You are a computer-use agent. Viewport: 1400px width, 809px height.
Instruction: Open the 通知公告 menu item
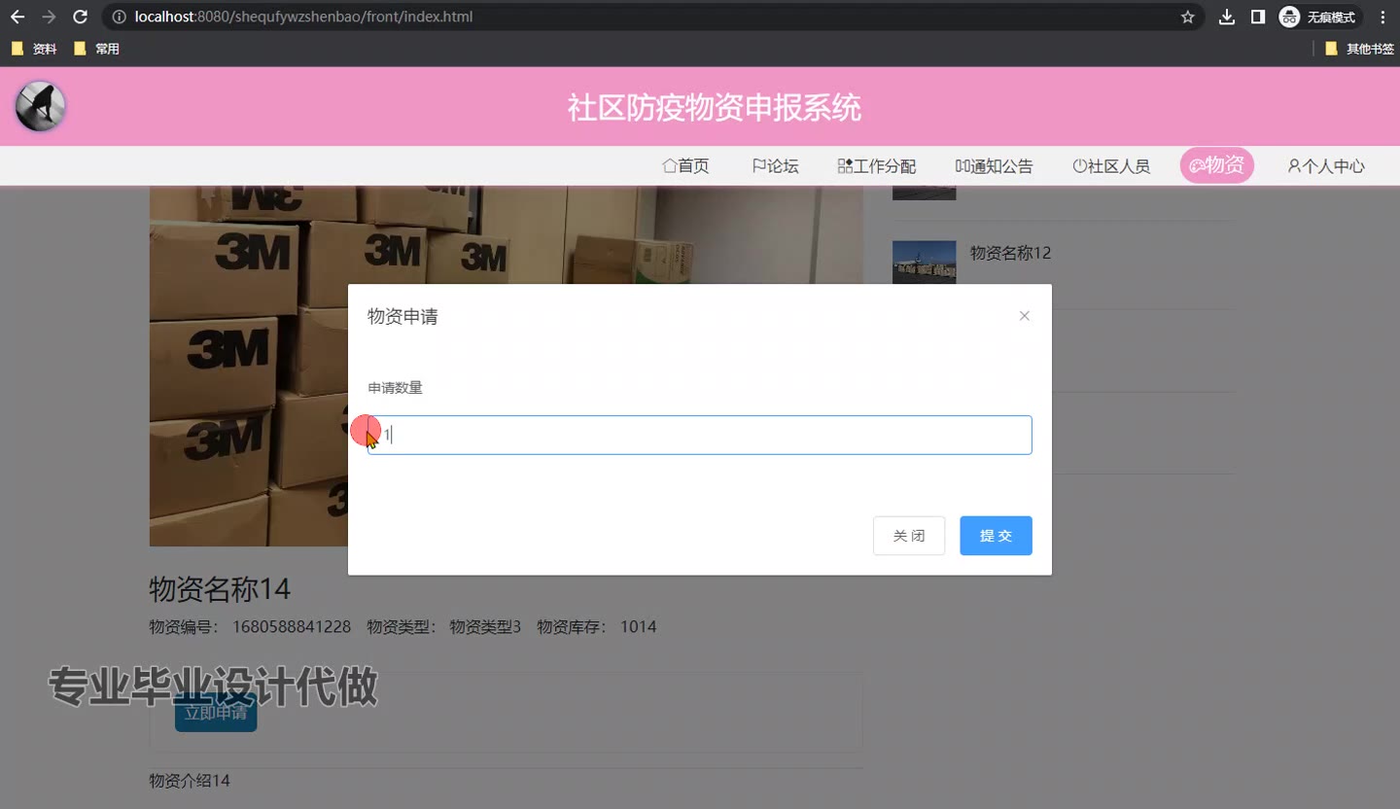pos(994,166)
